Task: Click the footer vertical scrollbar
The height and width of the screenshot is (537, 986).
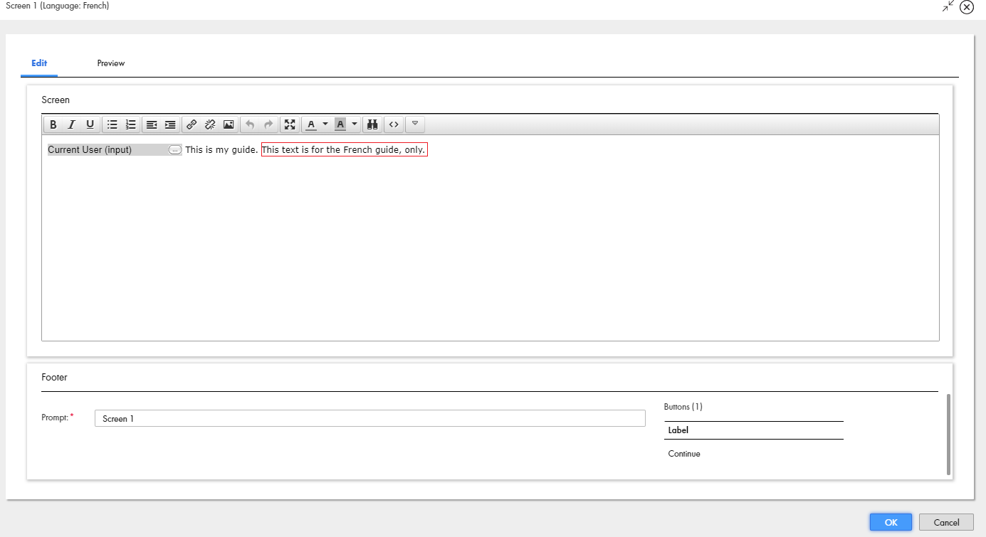Action: (x=948, y=433)
